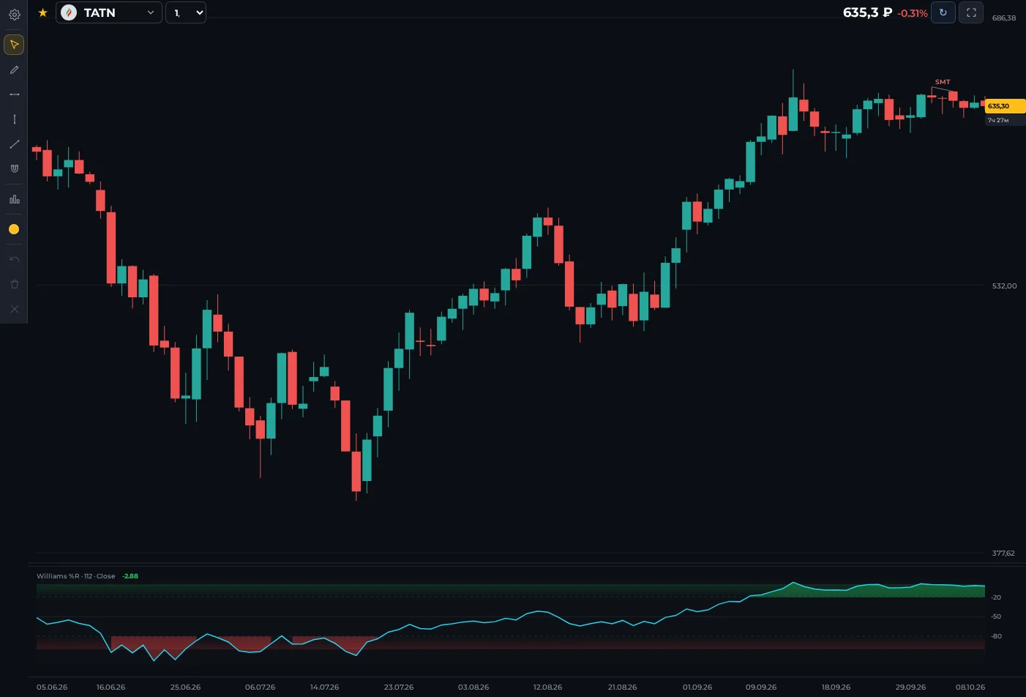This screenshot has width=1026, height=697.
Task: Open chart settings gear icon
Action: 14,14
